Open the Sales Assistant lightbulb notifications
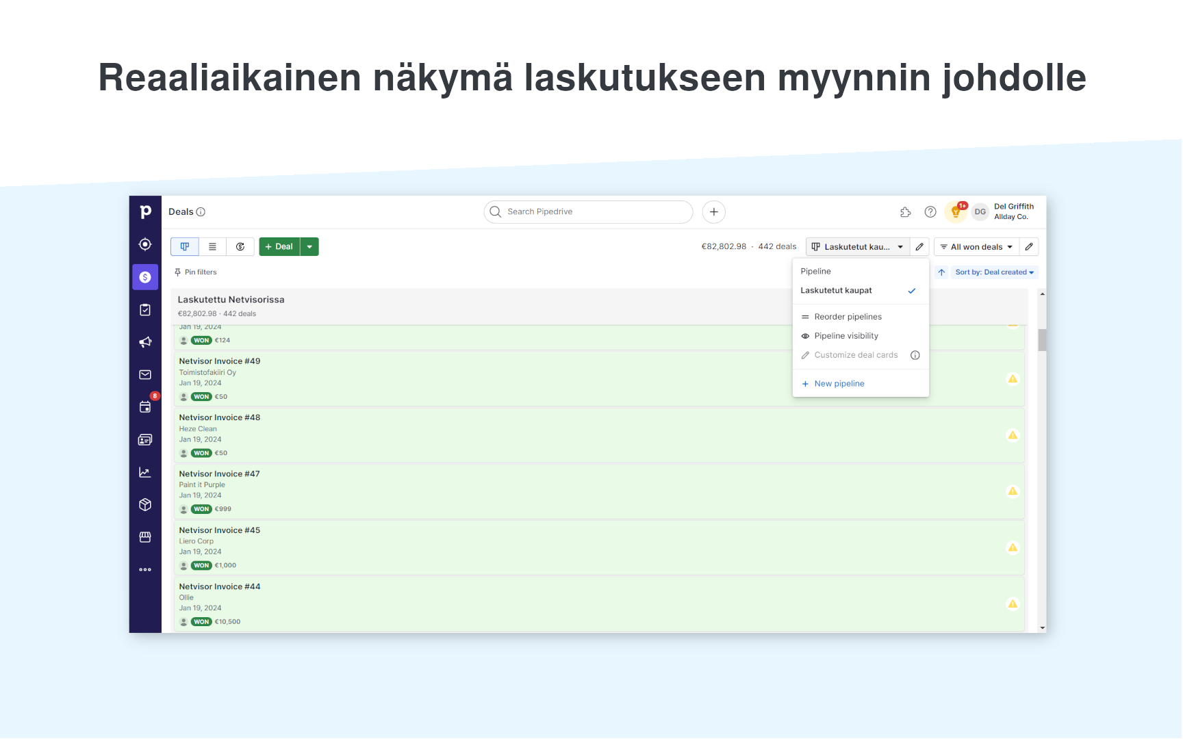The height and width of the screenshot is (739, 1183). tap(956, 212)
